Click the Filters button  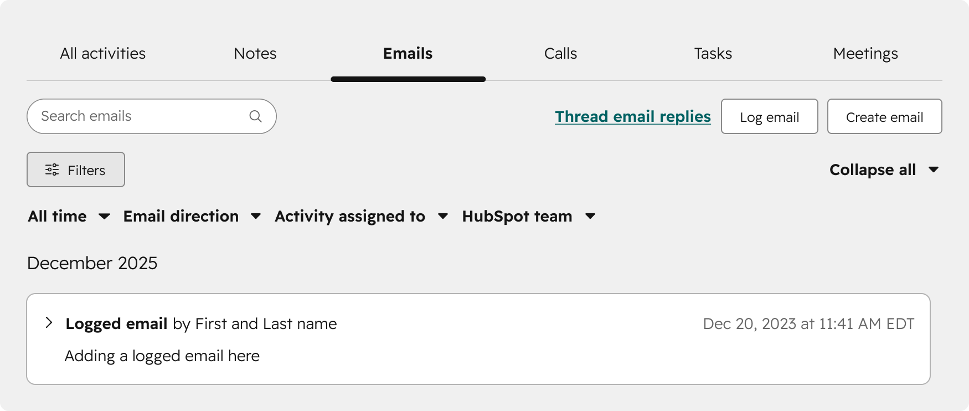(76, 169)
